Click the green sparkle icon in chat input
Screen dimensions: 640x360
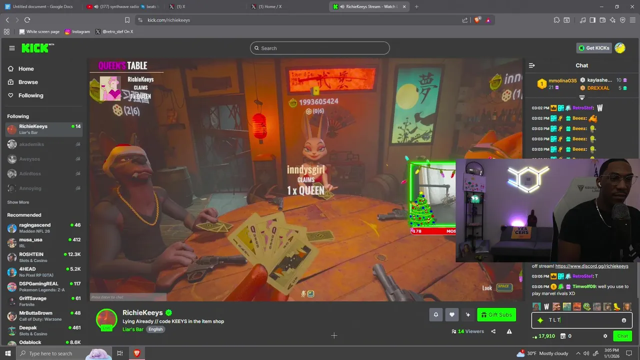pos(540,320)
